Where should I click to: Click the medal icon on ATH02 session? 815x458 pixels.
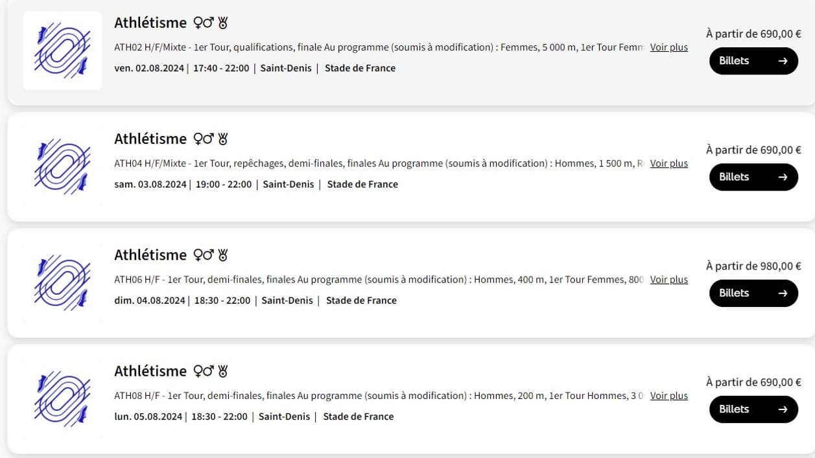(223, 23)
